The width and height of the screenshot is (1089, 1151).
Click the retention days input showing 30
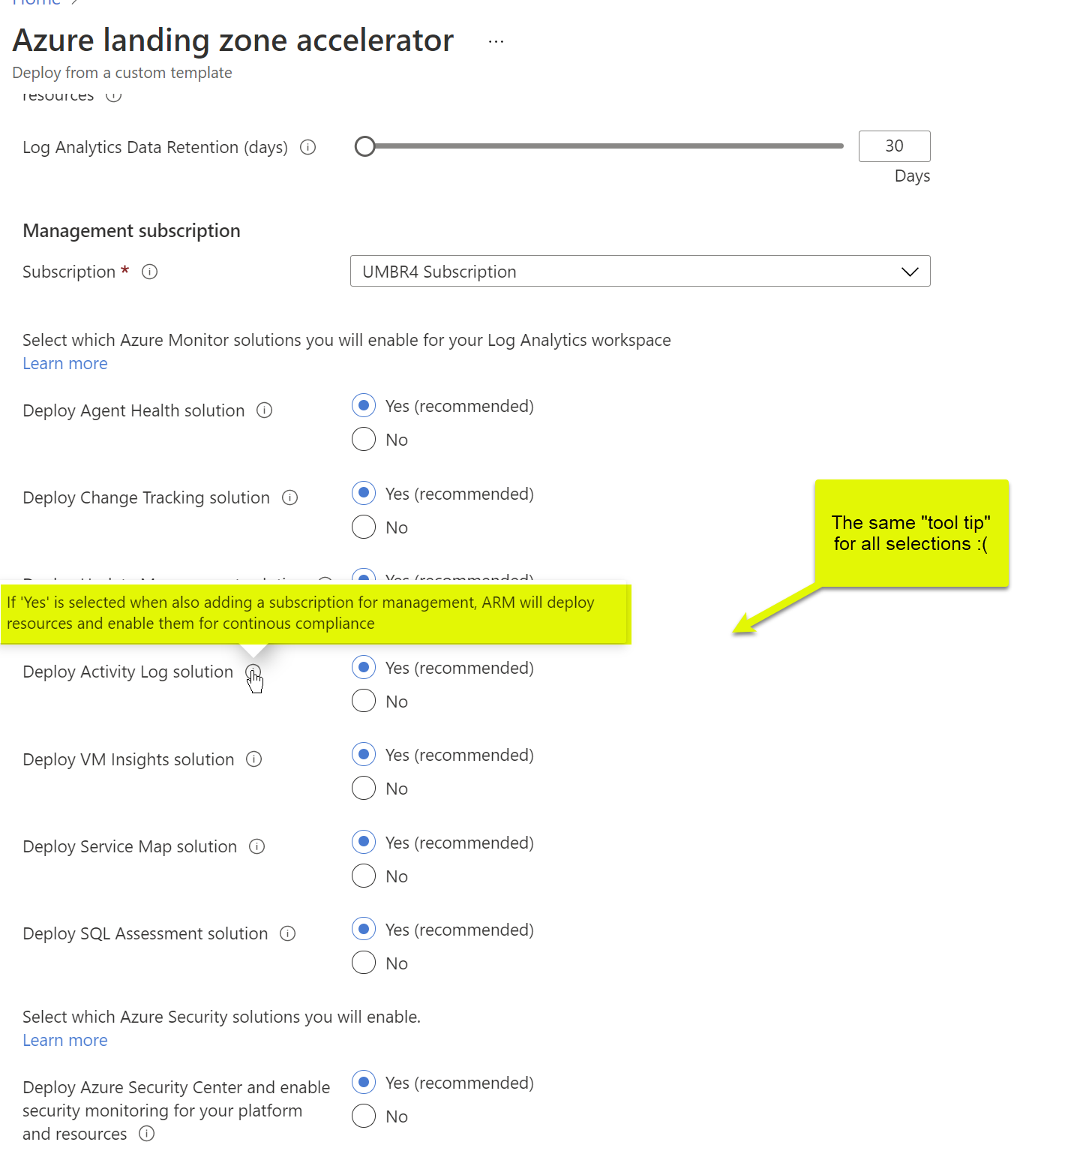[894, 146]
